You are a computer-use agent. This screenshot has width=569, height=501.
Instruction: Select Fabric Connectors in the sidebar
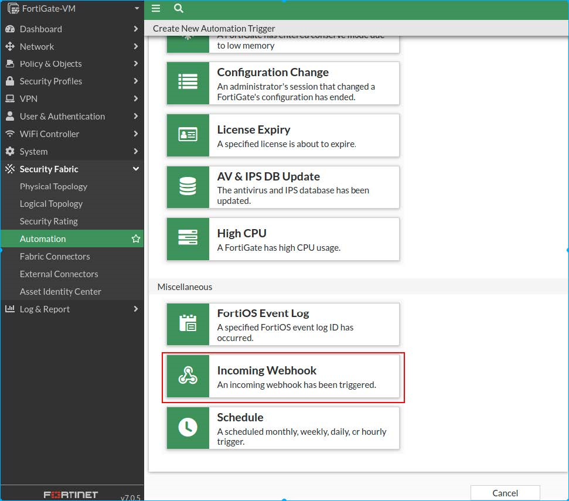[54, 256]
